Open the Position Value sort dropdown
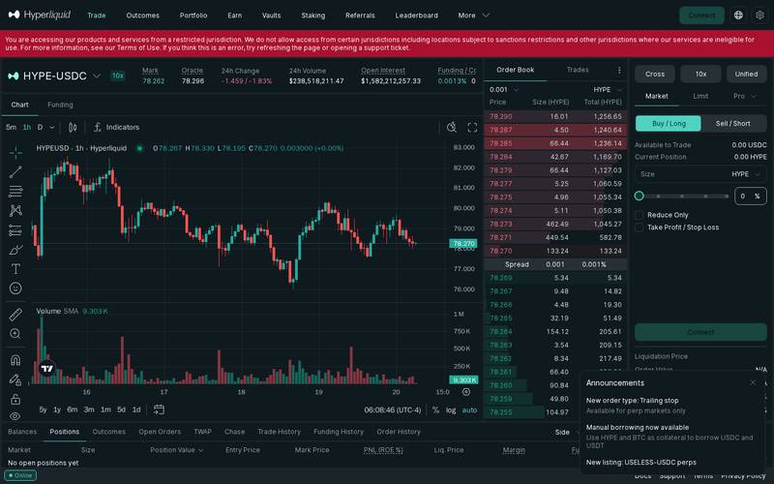The height and width of the screenshot is (484, 774). tap(177, 450)
